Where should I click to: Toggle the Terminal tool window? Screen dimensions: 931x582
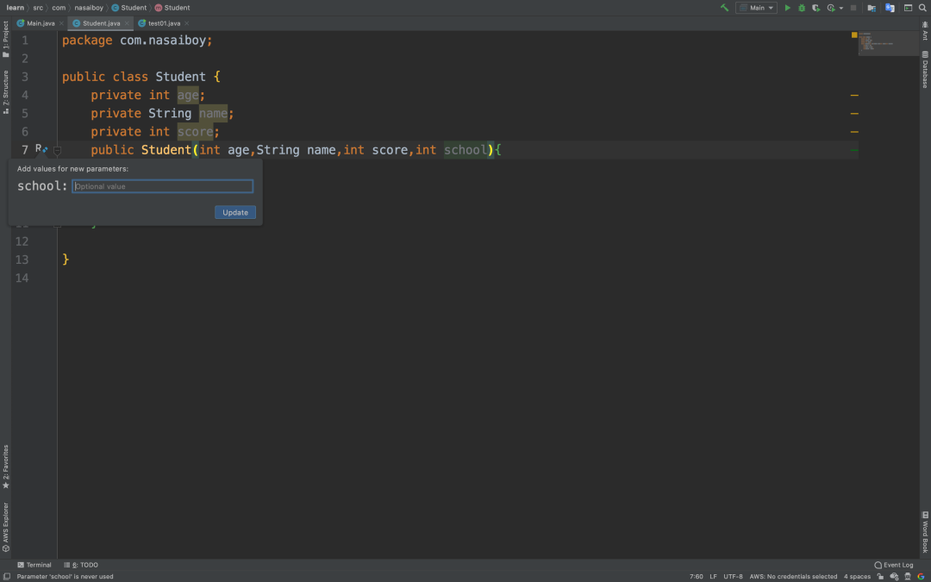[x=34, y=565]
